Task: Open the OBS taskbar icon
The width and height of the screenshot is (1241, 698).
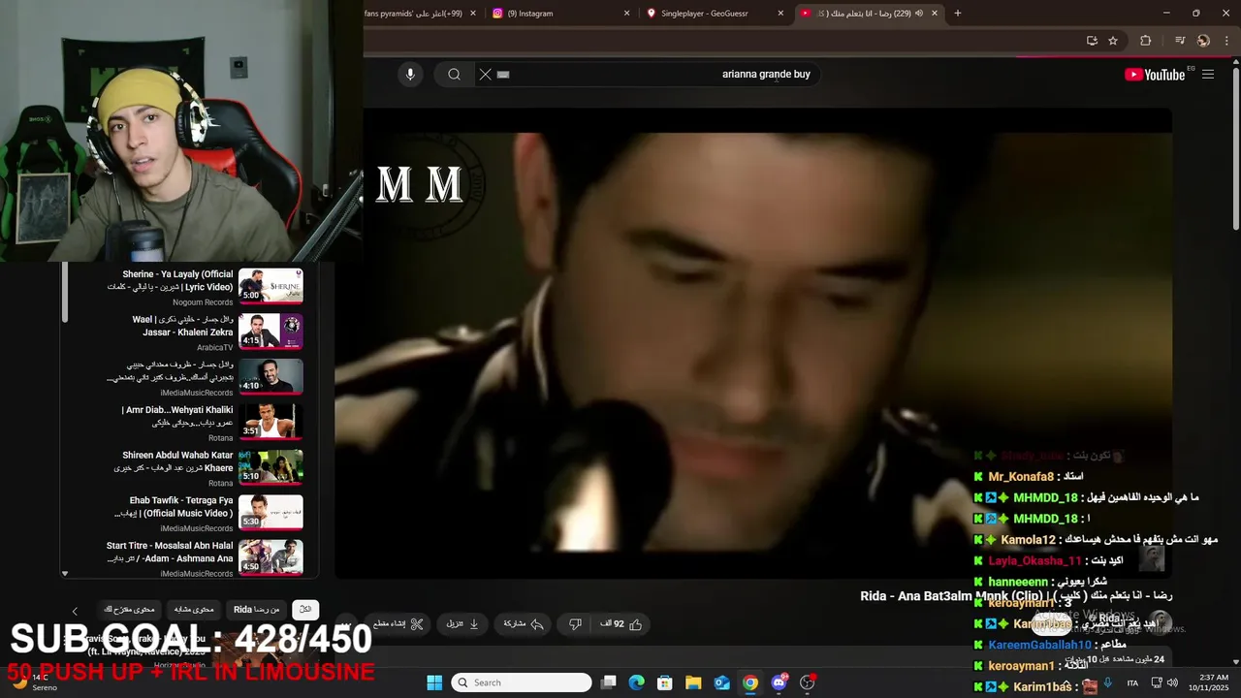Action: 808,682
